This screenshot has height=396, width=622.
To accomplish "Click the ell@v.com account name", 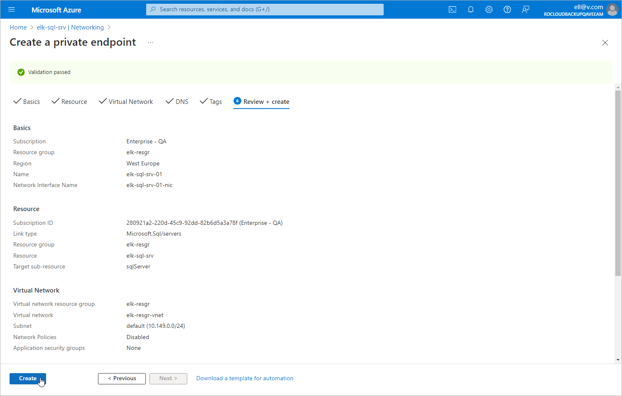I will pyautogui.click(x=588, y=7).
